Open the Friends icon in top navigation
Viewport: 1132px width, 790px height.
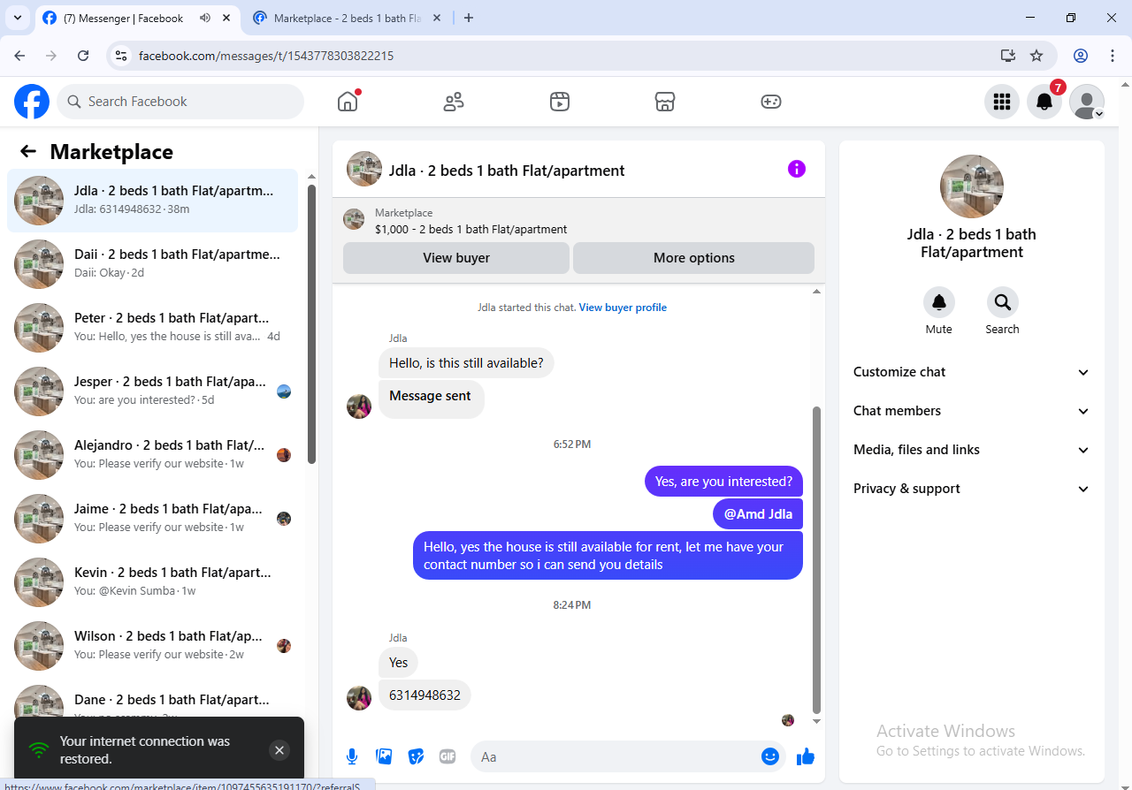point(454,102)
